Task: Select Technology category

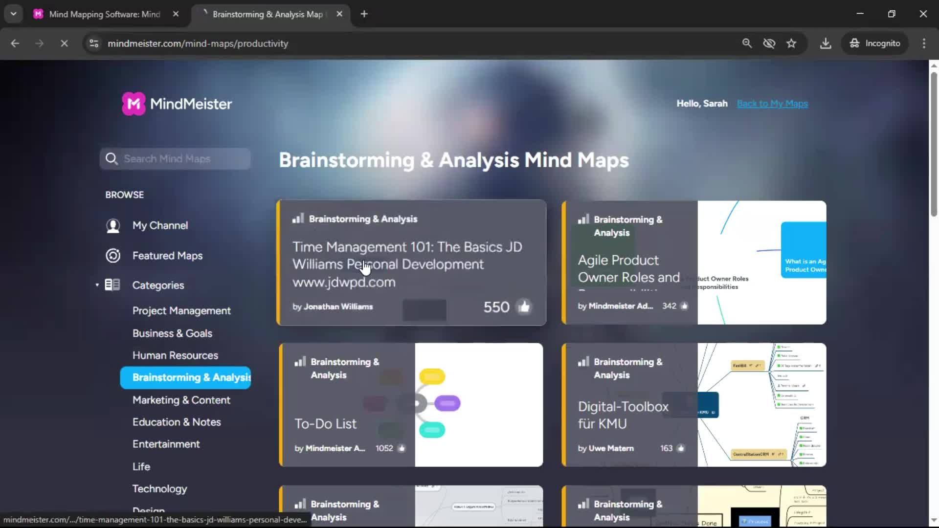Action: (159, 488)
